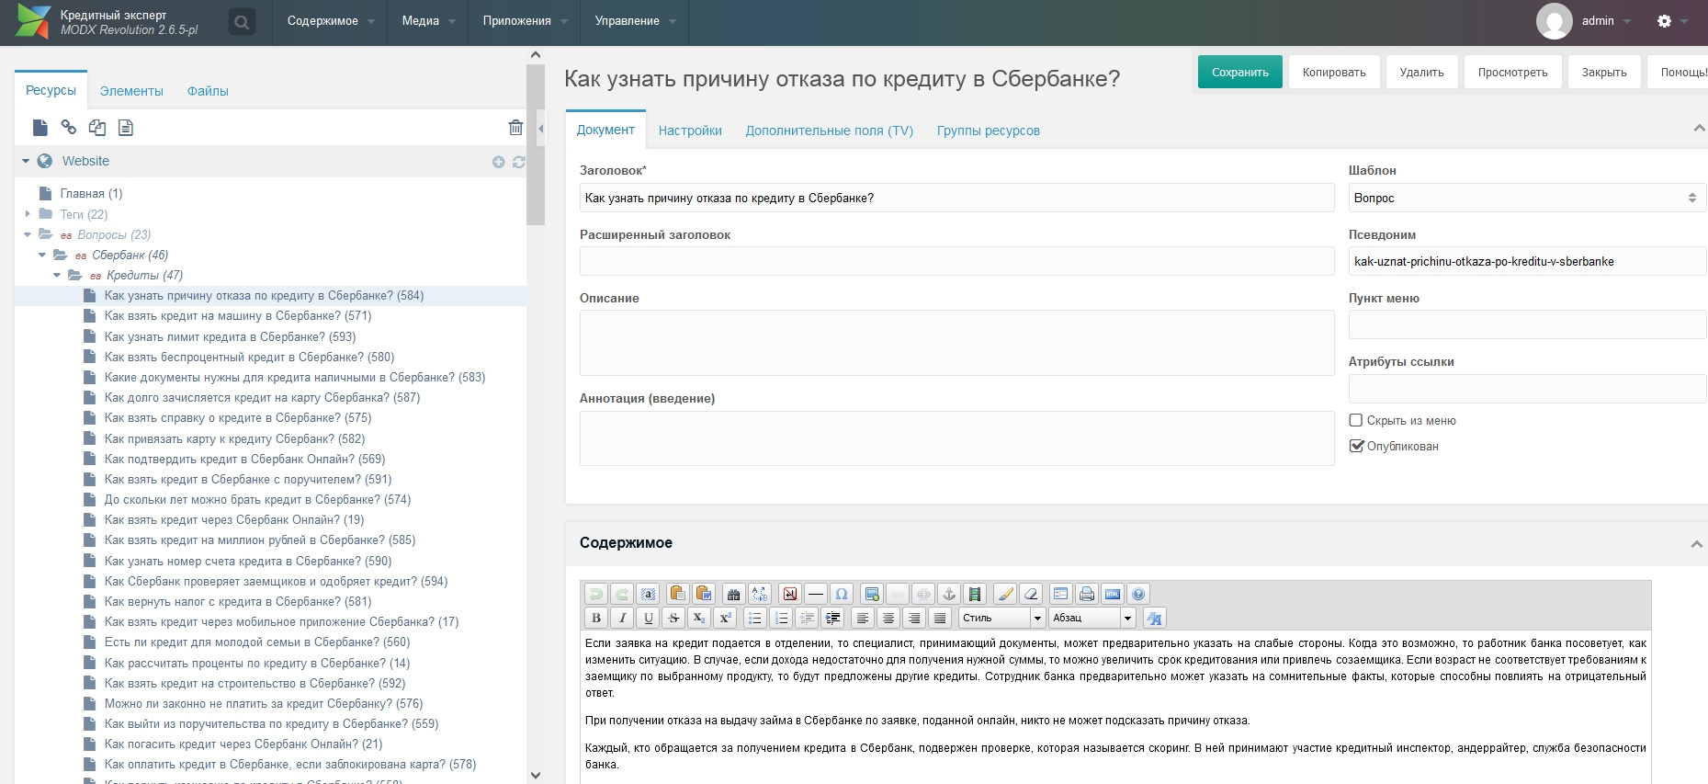Toggle underline in the content editor
The image size is (1708, 784).
click(648, 618)
